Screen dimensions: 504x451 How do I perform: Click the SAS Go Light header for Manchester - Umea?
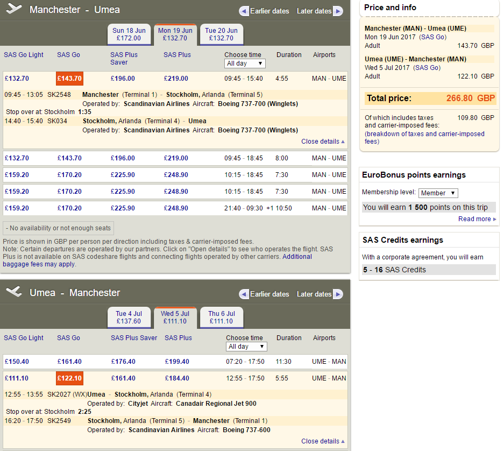(24, 55)
